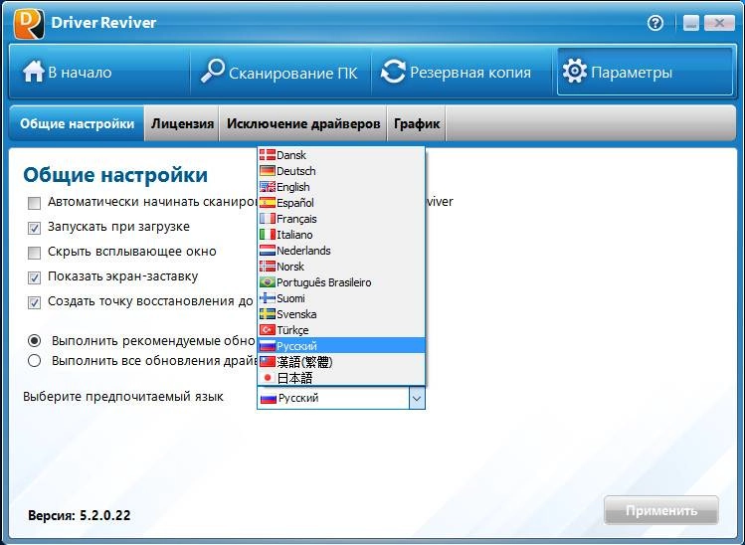Screen dimensions: 745x545
Task: Choose Türkçe from language list
Action: [x=341, y=330]
